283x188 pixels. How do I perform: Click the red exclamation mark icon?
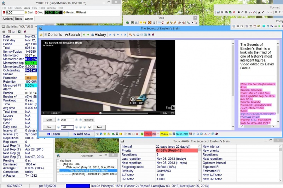pos(158,134)
